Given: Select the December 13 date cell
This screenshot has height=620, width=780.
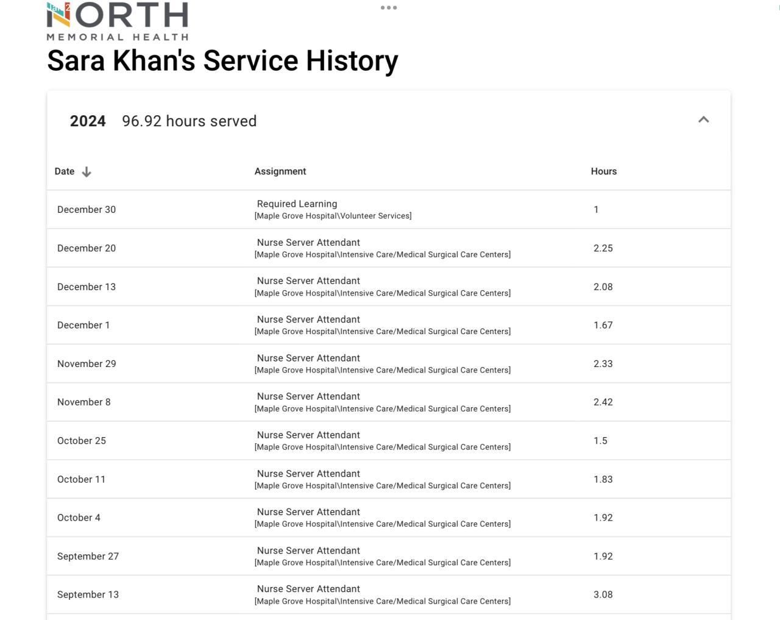Looking at the screenshot, I should pos(87,287).
